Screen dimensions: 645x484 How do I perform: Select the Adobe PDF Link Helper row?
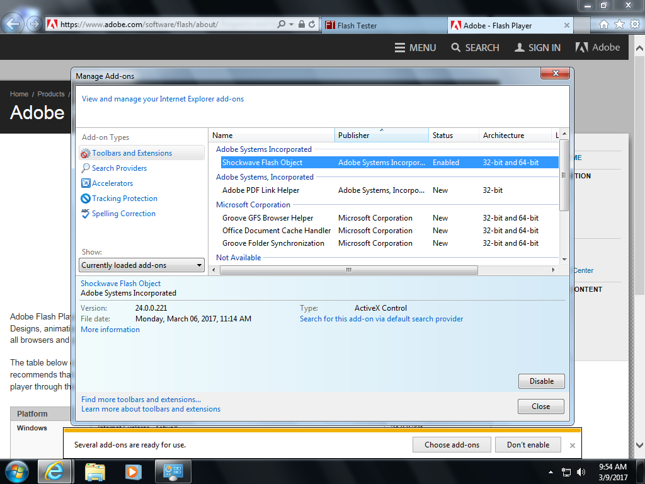[389, 190]
